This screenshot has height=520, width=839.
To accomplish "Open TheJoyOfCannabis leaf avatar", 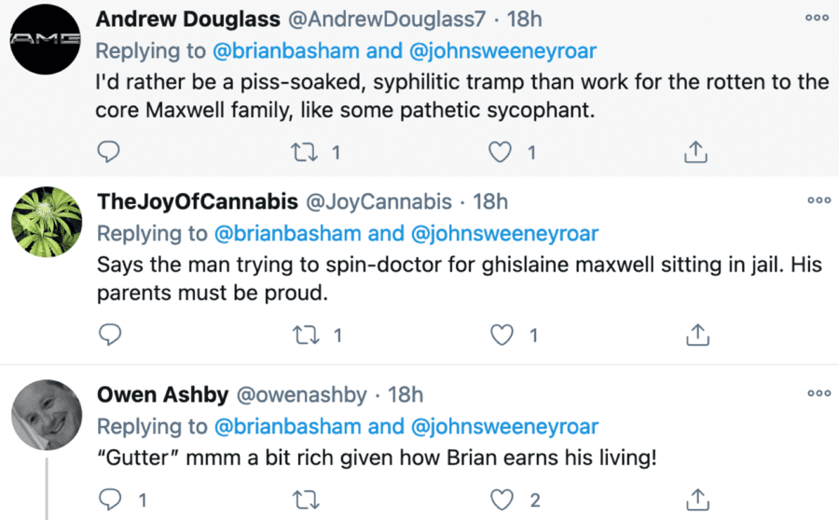I will coord(46,222).
